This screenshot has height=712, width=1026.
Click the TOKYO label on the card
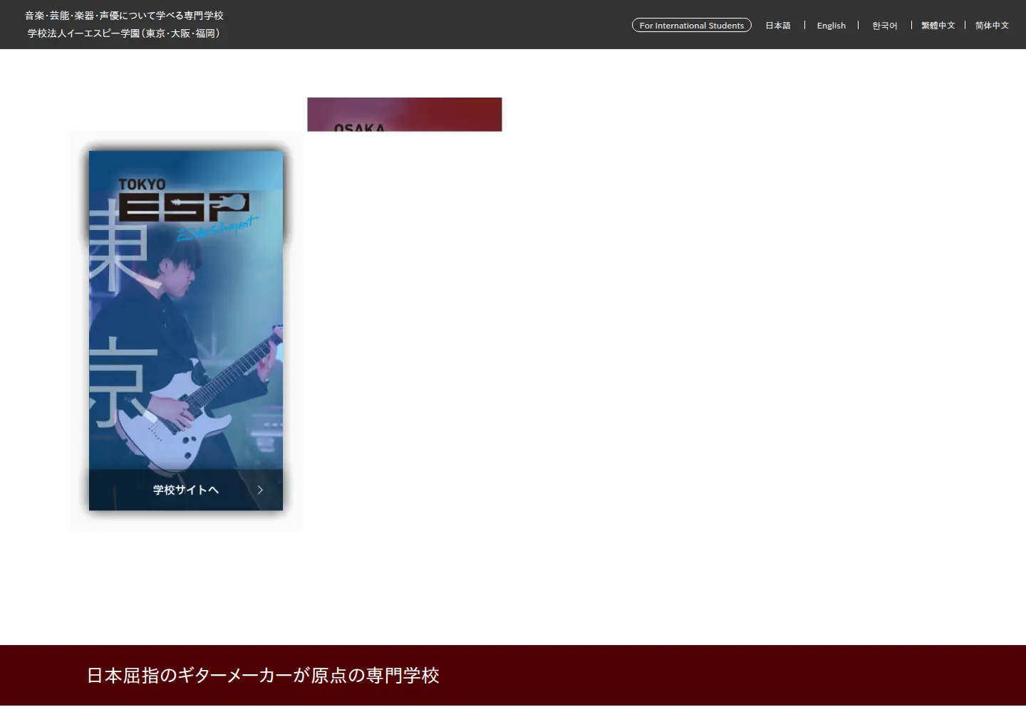click(142, 184)
